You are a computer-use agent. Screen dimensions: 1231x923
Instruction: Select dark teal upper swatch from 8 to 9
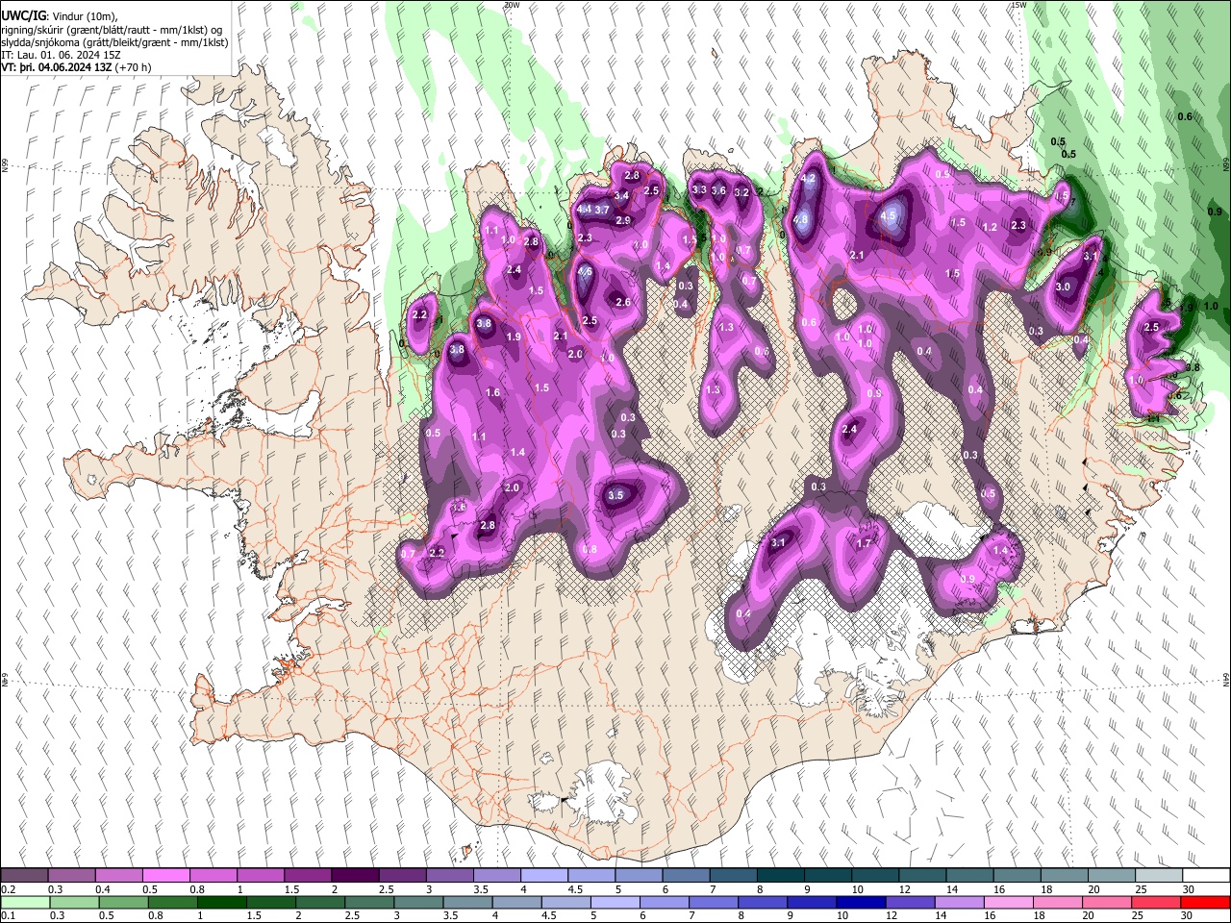tap(781, 876)
